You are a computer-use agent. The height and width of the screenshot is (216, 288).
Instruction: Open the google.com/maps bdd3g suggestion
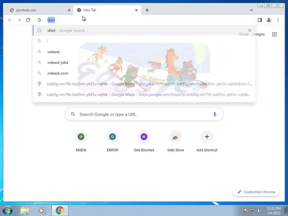[x=144, y=84]
